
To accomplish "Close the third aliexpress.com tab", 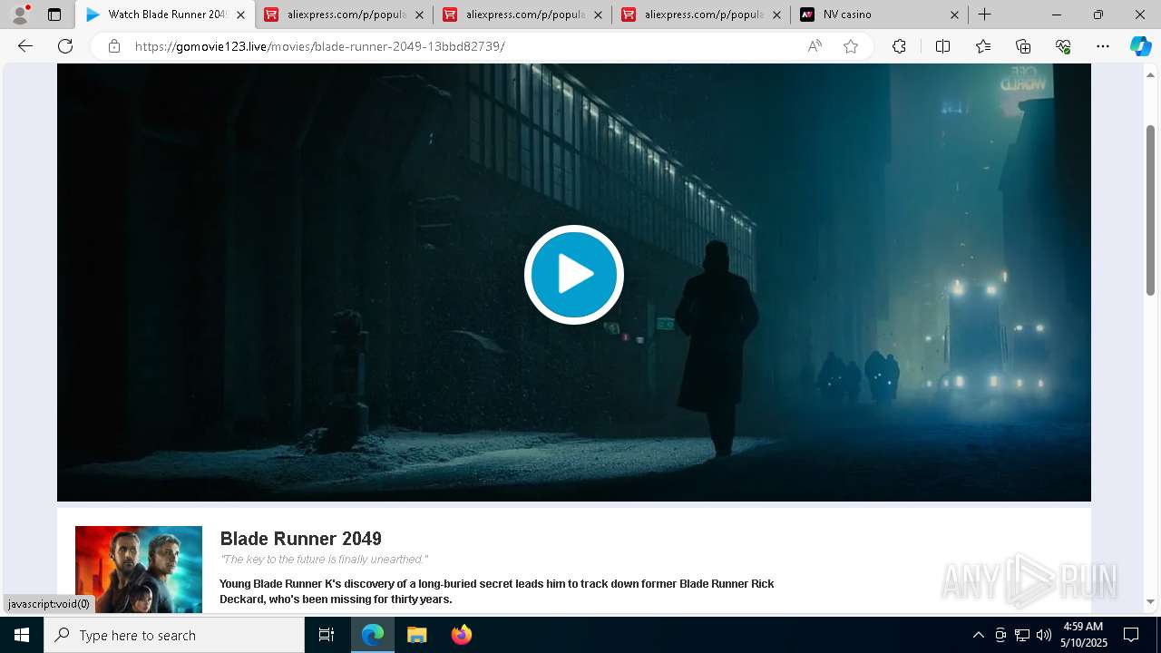I will [776, 15].
